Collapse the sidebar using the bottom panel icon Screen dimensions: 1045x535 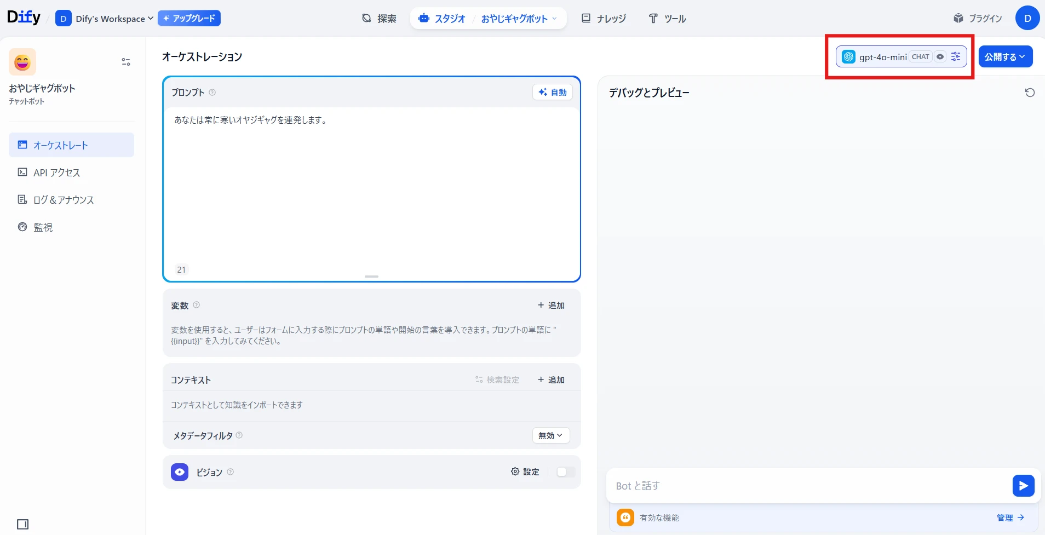coord(22,524)
